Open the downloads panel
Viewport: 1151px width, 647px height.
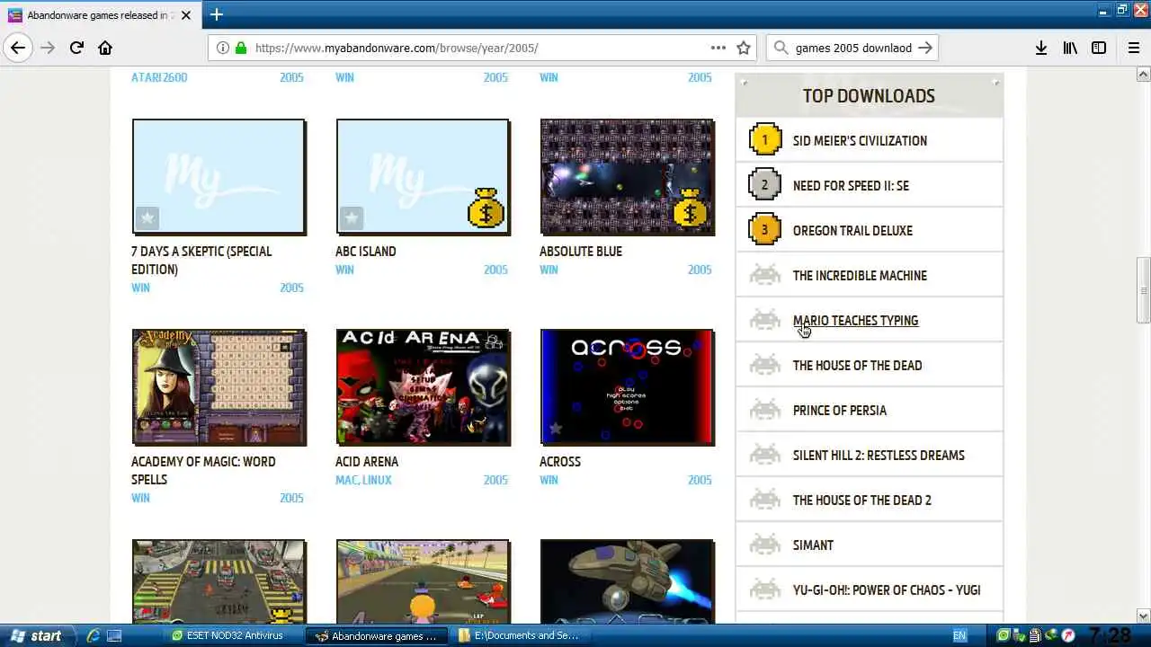click(1040, 48)
